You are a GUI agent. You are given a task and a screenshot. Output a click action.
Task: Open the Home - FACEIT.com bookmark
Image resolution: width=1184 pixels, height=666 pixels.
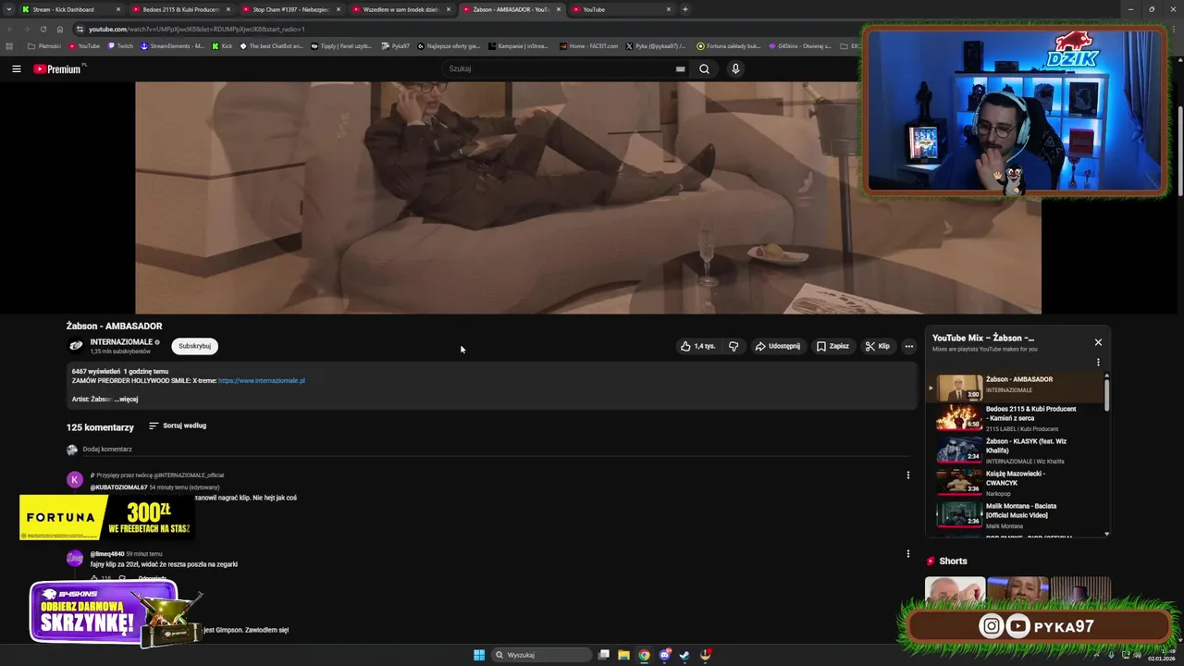(589, 45)
